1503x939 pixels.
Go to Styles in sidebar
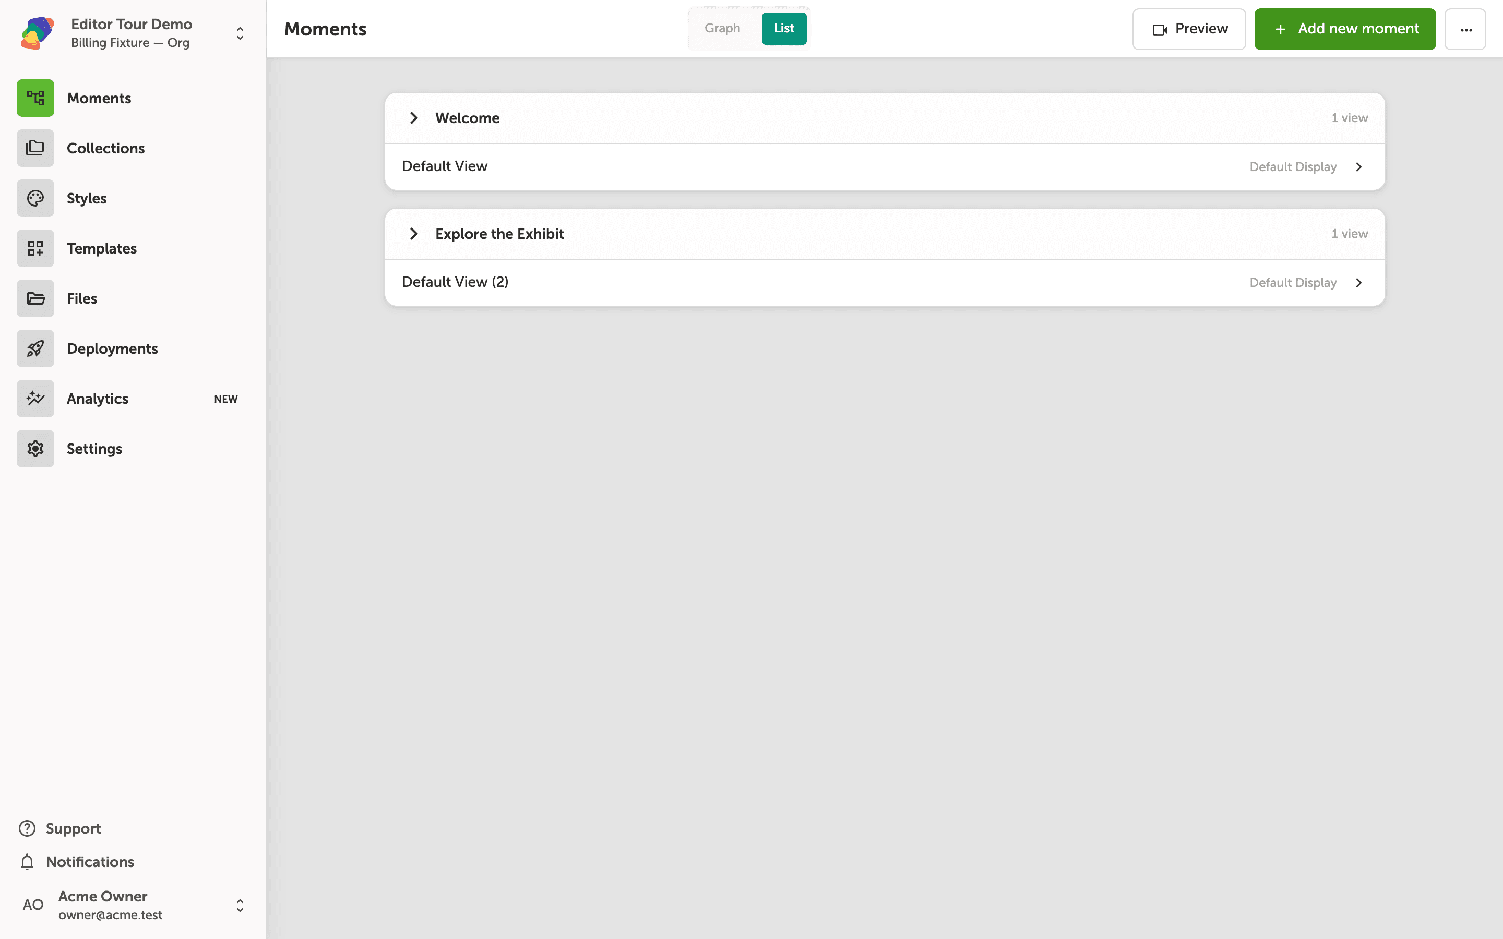(87, 199)
